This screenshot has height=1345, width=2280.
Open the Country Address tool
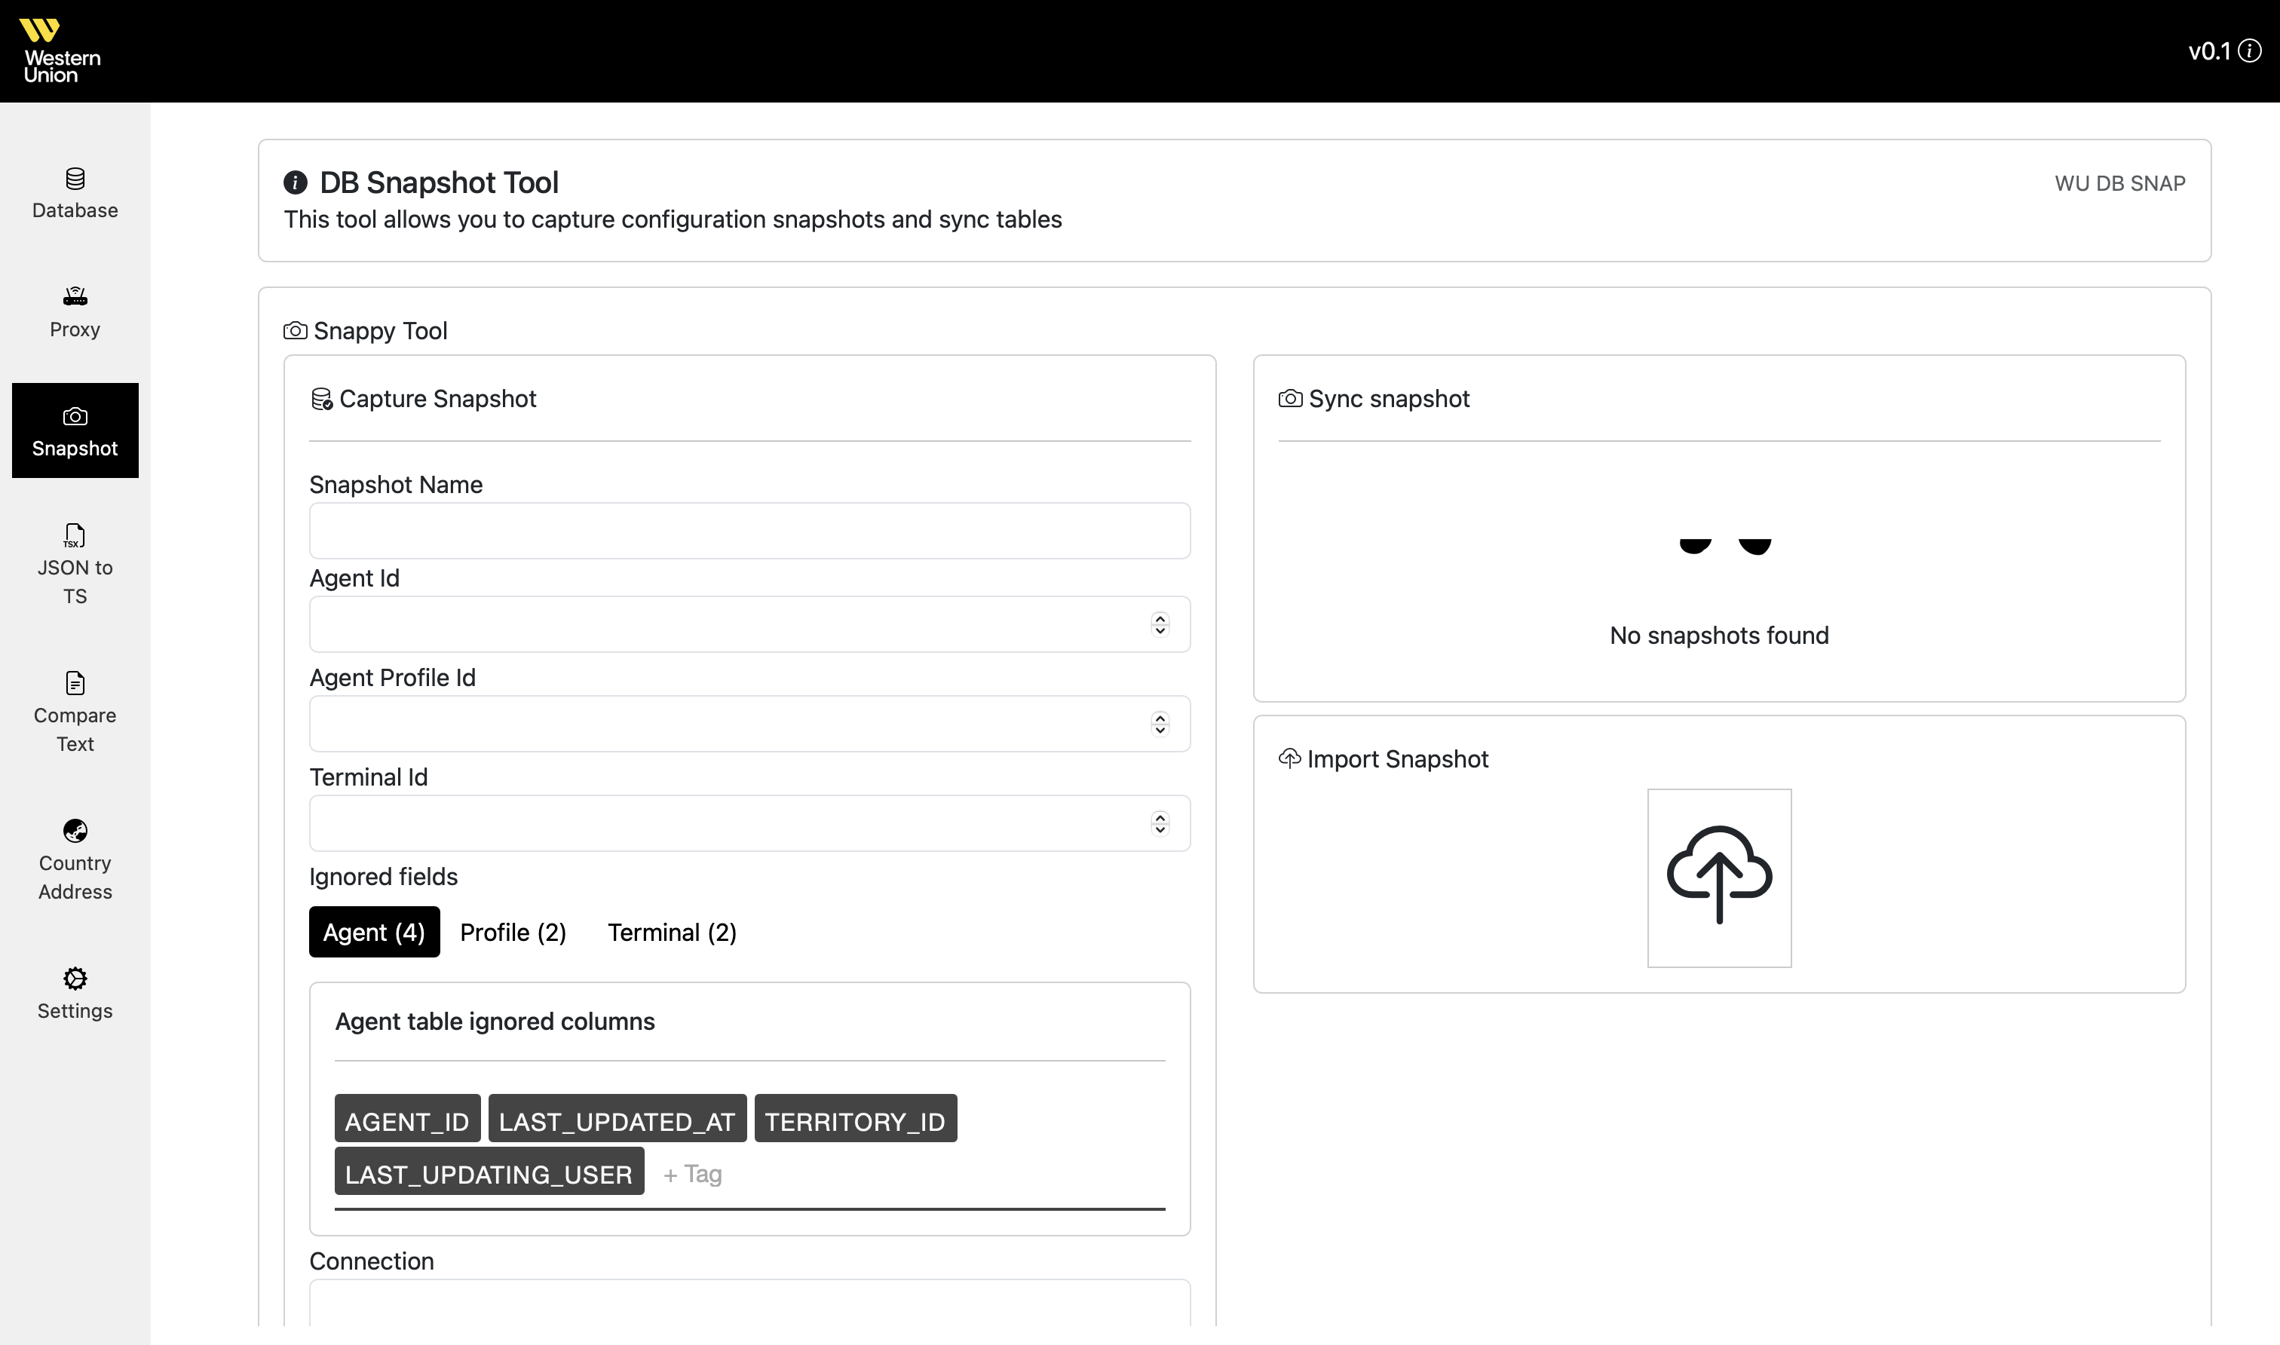pyautogui.click(x=75, y=859)
